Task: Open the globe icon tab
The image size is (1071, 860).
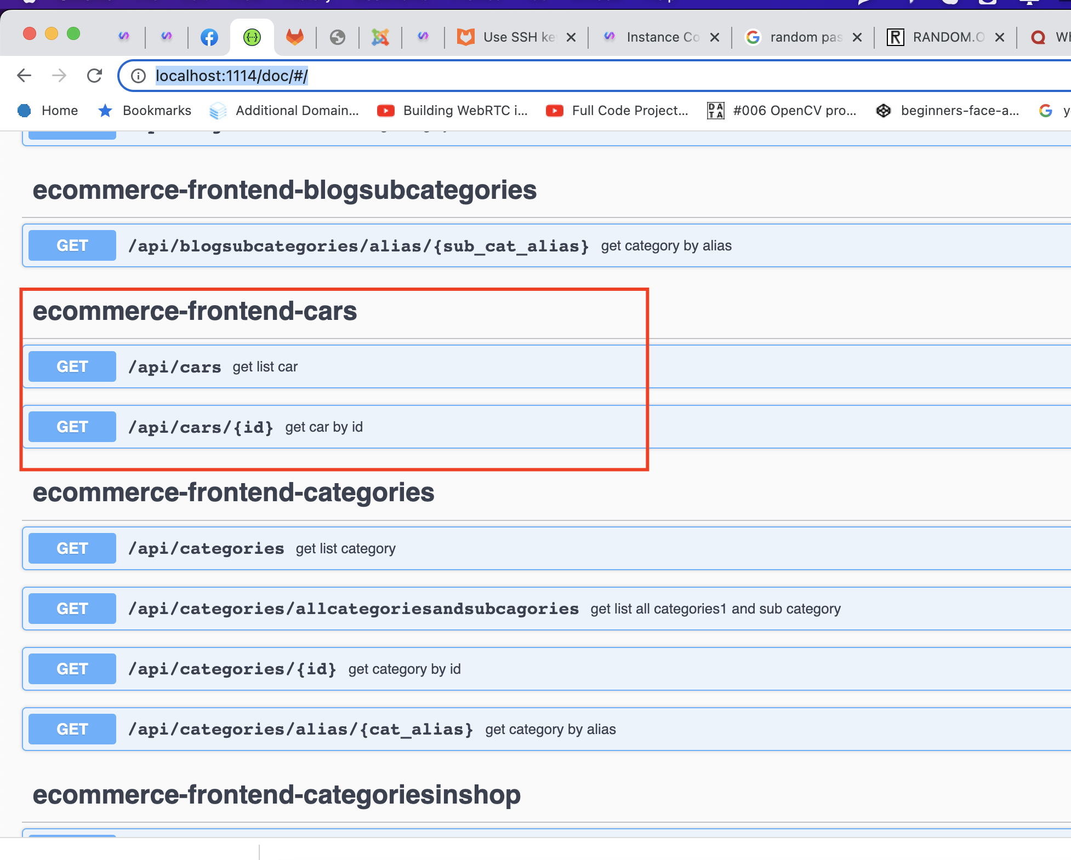Action: coord(338,37)
